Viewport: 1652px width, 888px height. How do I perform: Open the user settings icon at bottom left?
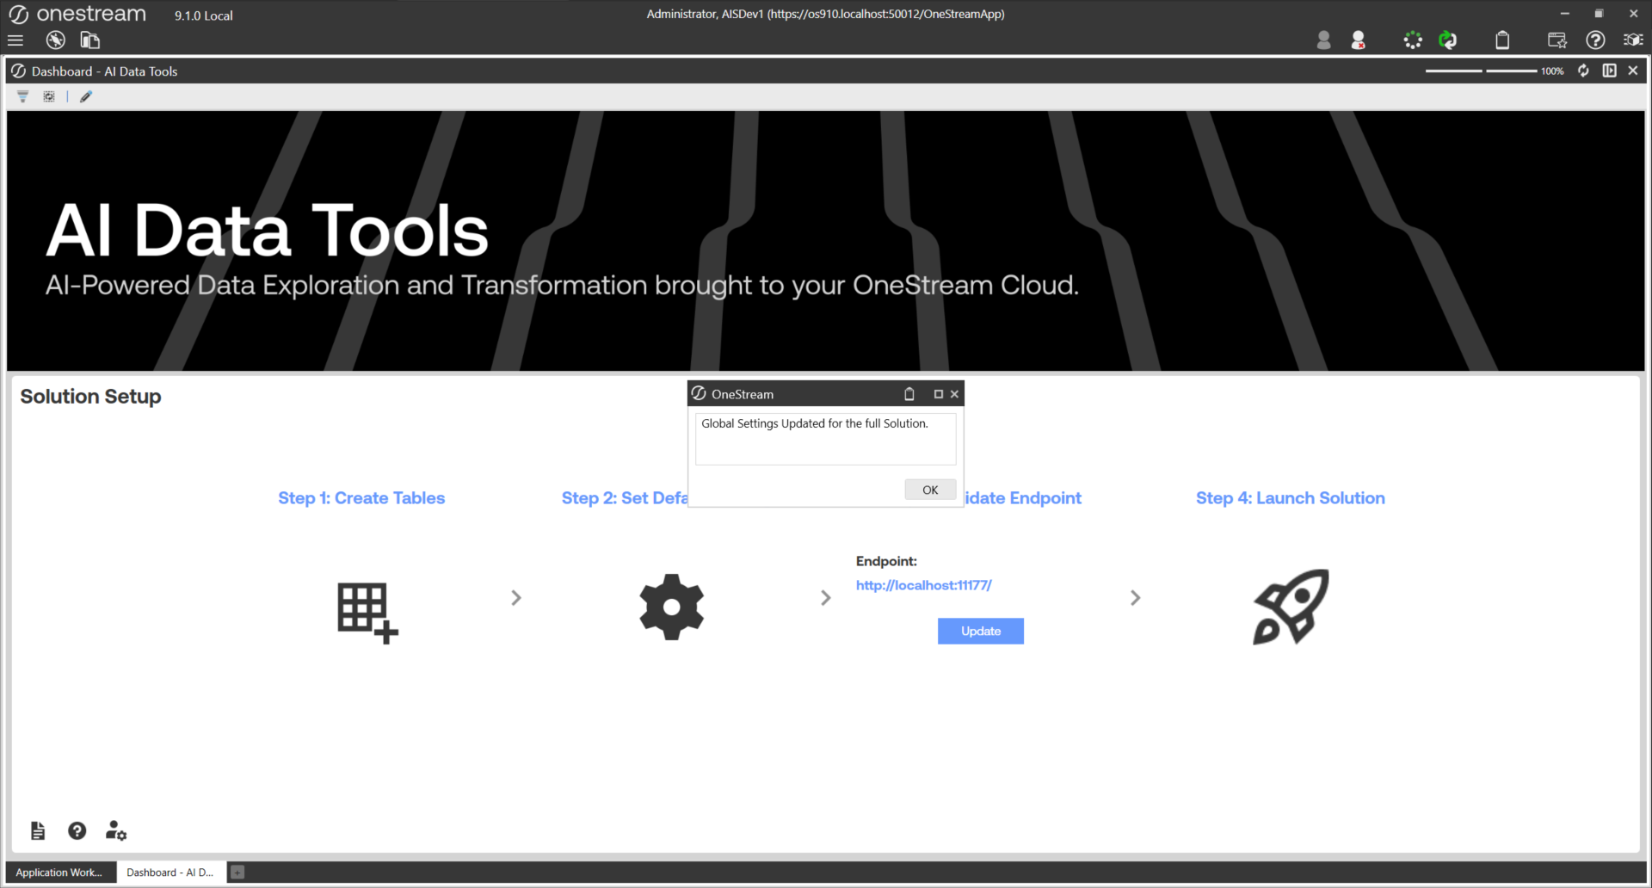(x=116, y=830)
